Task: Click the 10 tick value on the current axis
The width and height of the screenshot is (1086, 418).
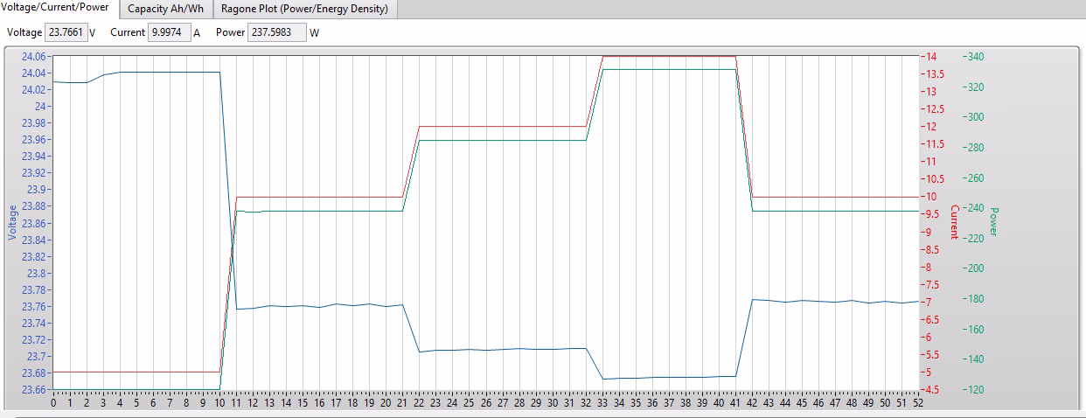Action: coord(931,197)
